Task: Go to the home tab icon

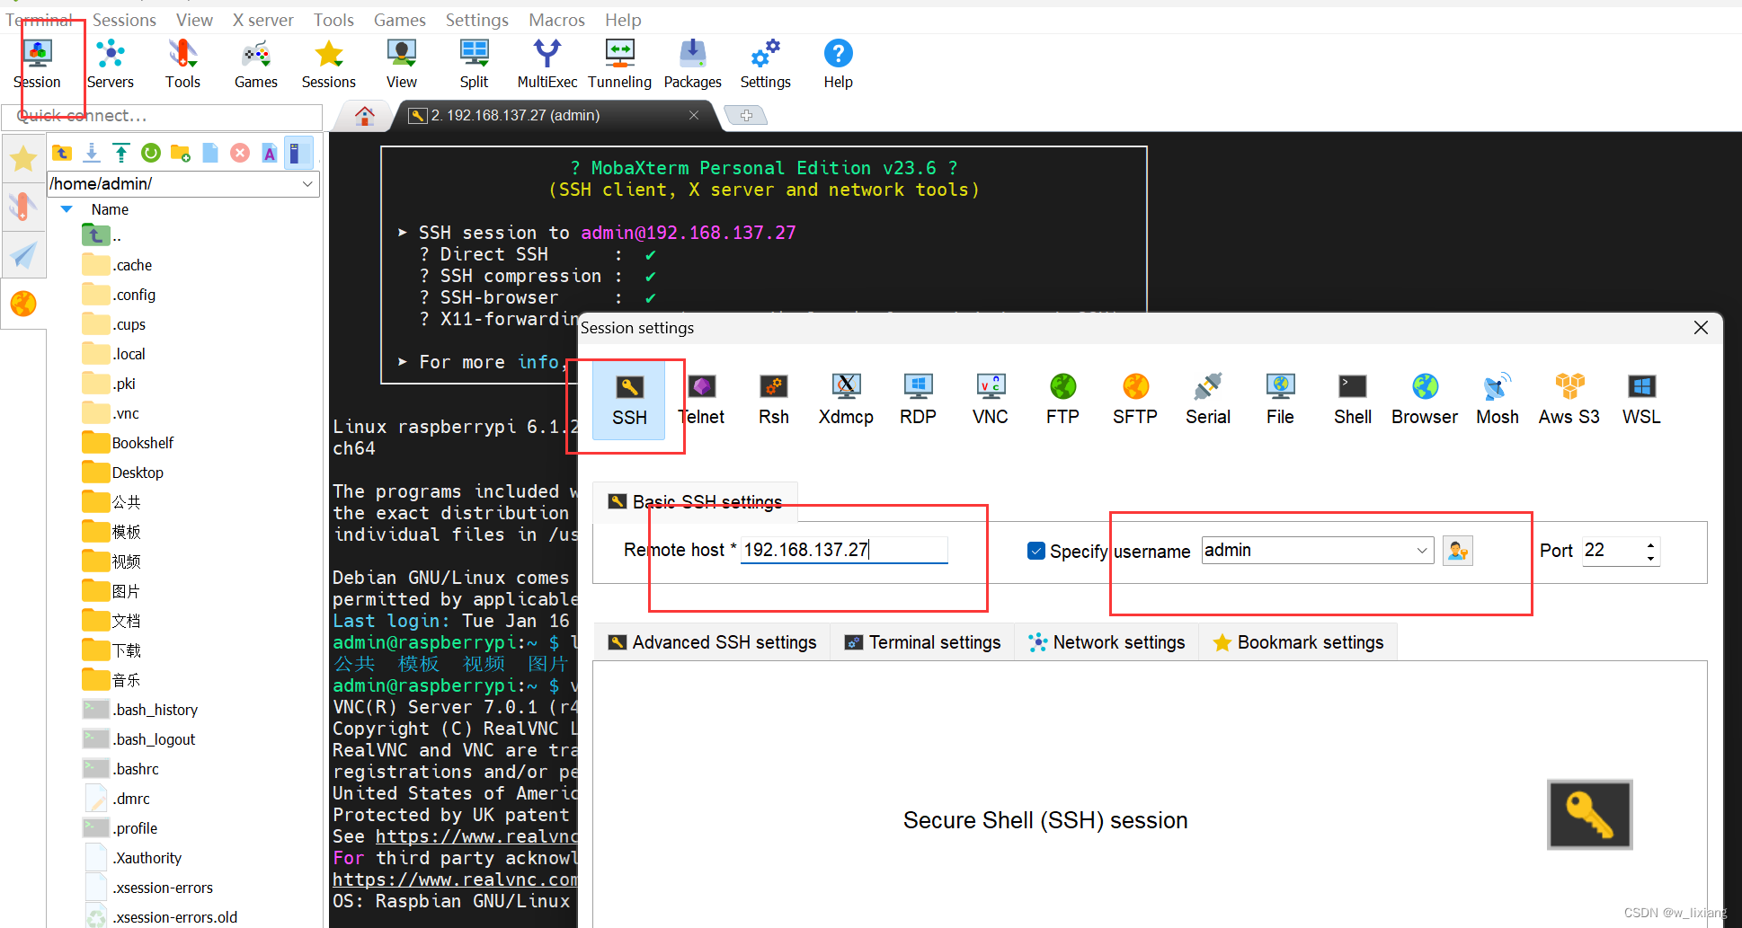Action: click(x=365, y=115)
